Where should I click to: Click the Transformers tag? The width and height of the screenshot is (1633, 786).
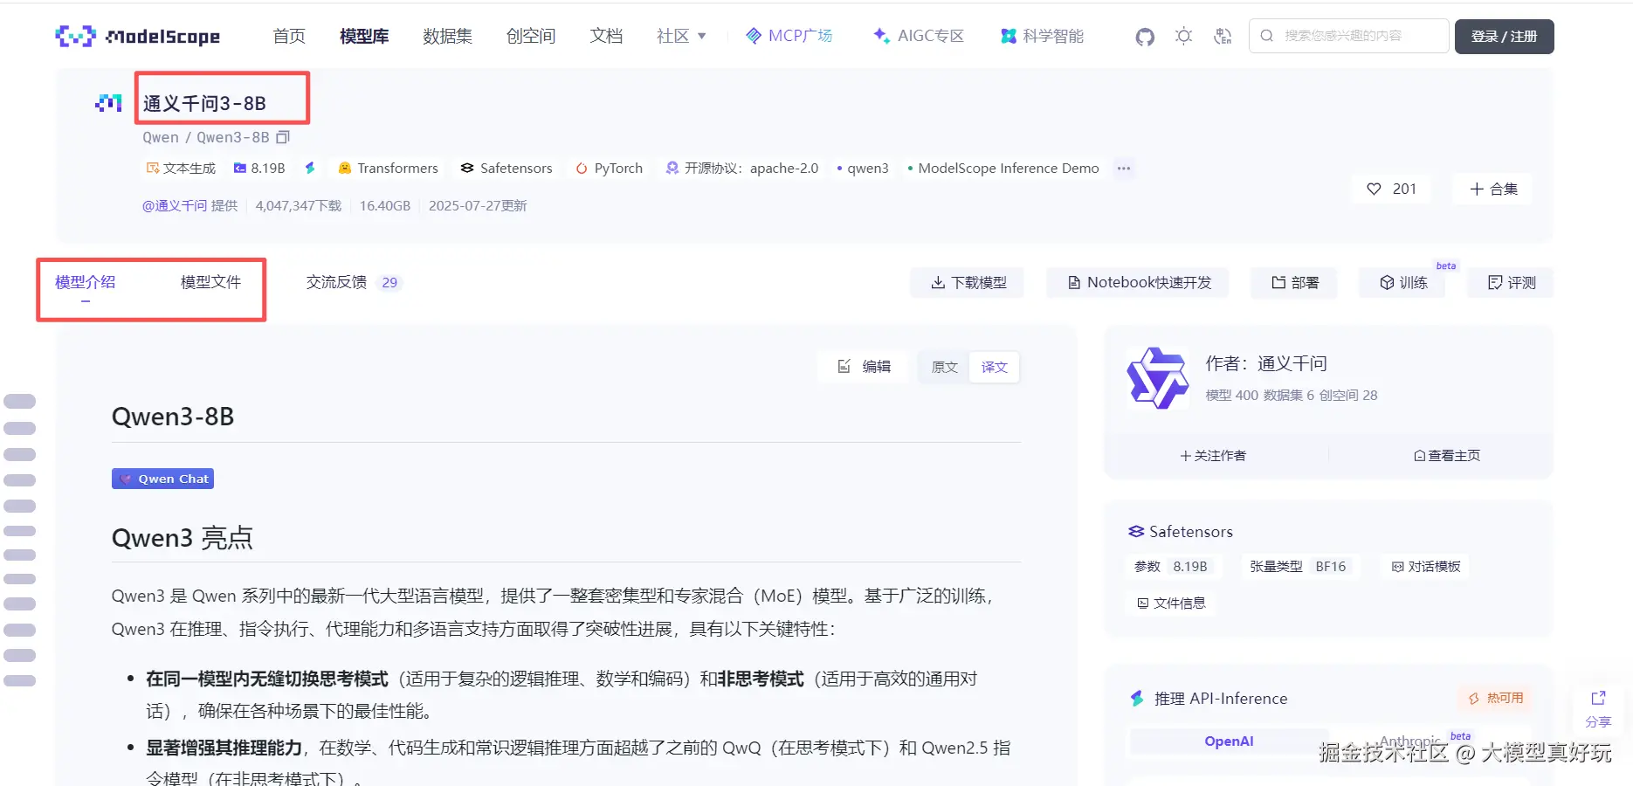[x=388, y=168]
